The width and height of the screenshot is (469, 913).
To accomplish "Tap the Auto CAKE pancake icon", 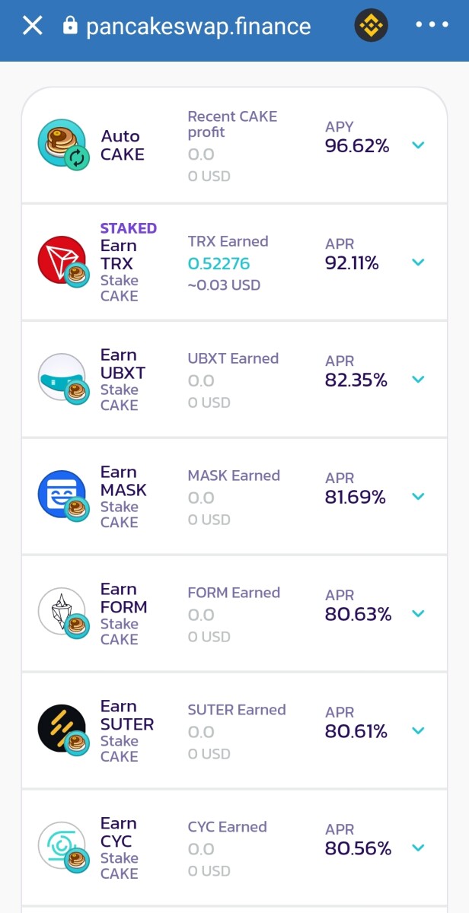I will [62, 144].
